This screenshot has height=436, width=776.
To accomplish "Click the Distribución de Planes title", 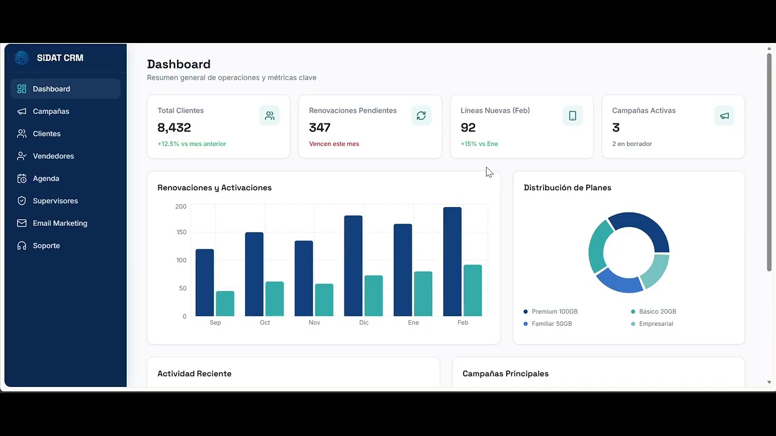I will point(567,188).
